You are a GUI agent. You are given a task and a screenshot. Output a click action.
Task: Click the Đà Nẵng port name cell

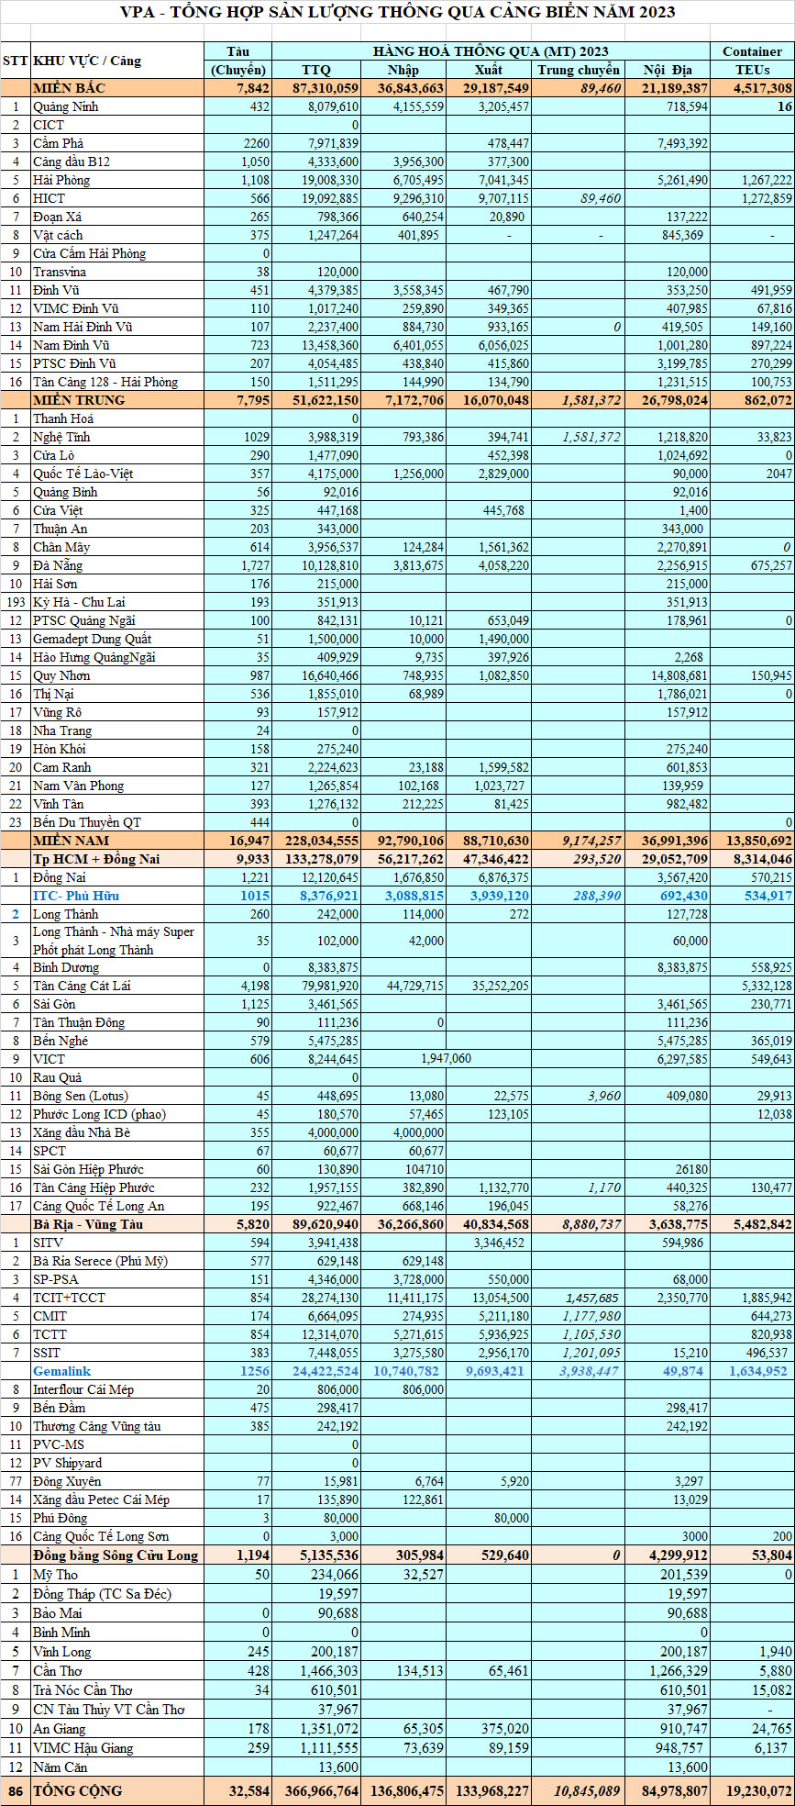(x=58, y=565)
